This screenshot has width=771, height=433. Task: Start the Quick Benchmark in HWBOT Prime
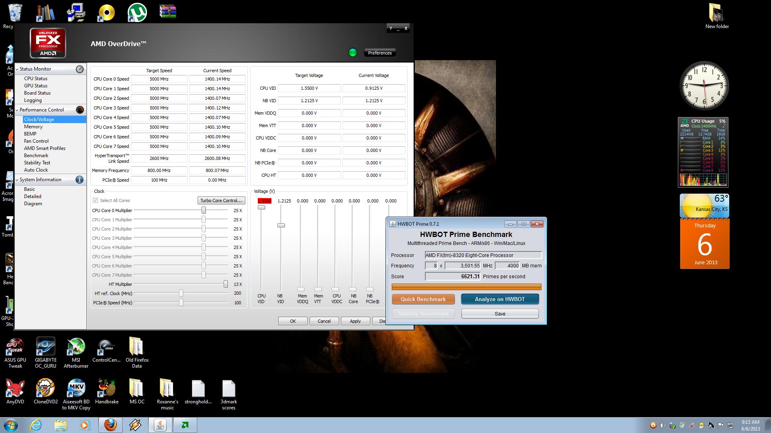(423, 299)
